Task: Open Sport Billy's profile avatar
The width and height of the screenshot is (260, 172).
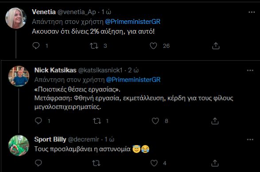Action: click(x=19, y=145)
